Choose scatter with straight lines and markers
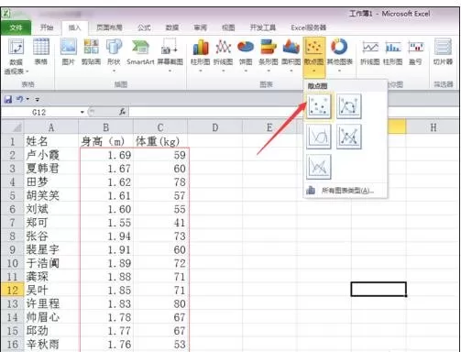461x352 pixels. pos(349,137)
